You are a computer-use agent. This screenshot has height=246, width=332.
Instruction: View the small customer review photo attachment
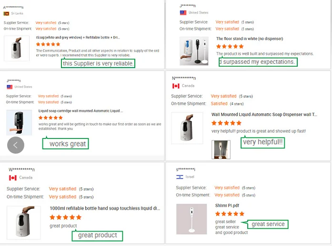(x=221, y=149)
